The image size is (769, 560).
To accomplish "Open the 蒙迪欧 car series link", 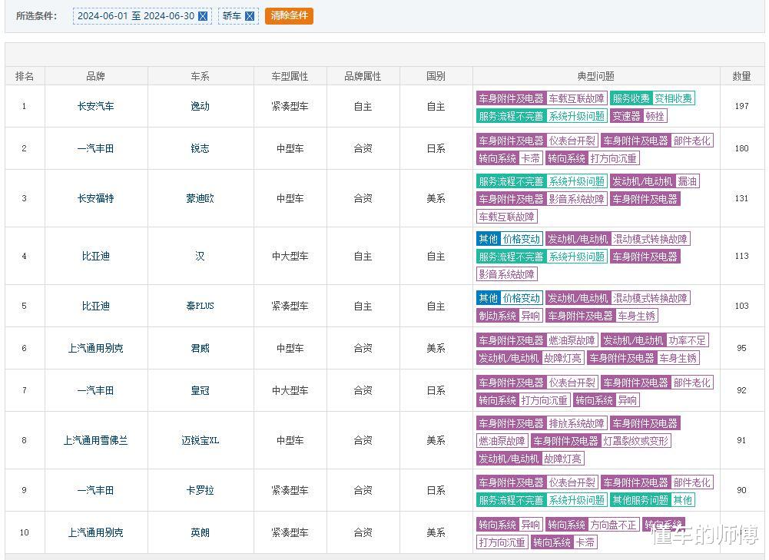I will coord(200,198).
